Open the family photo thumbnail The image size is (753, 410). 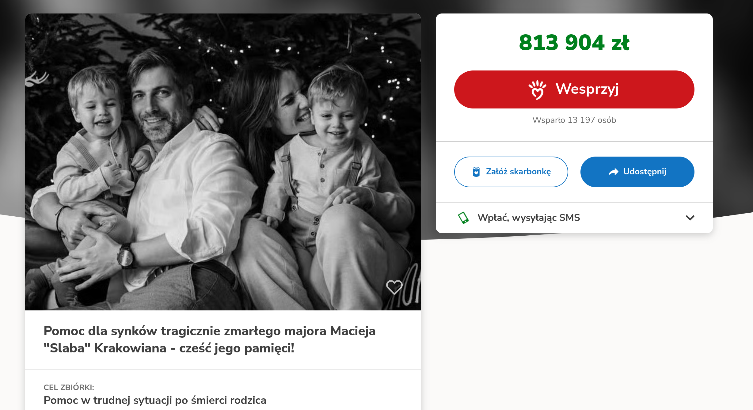[223, 162]
